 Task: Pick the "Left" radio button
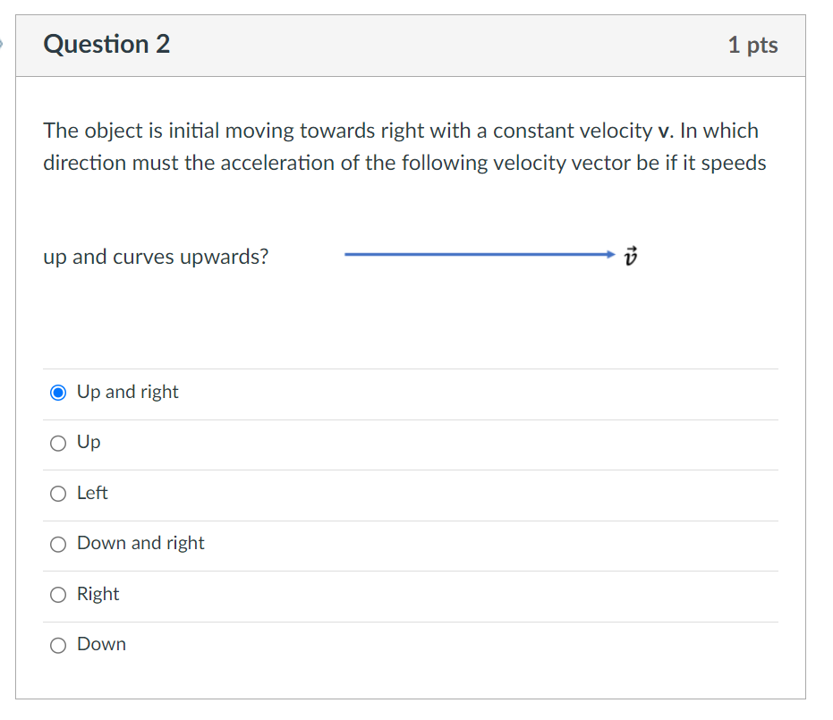[58, 494]
